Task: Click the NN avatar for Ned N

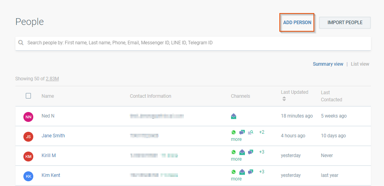Action: click(28, 117)
